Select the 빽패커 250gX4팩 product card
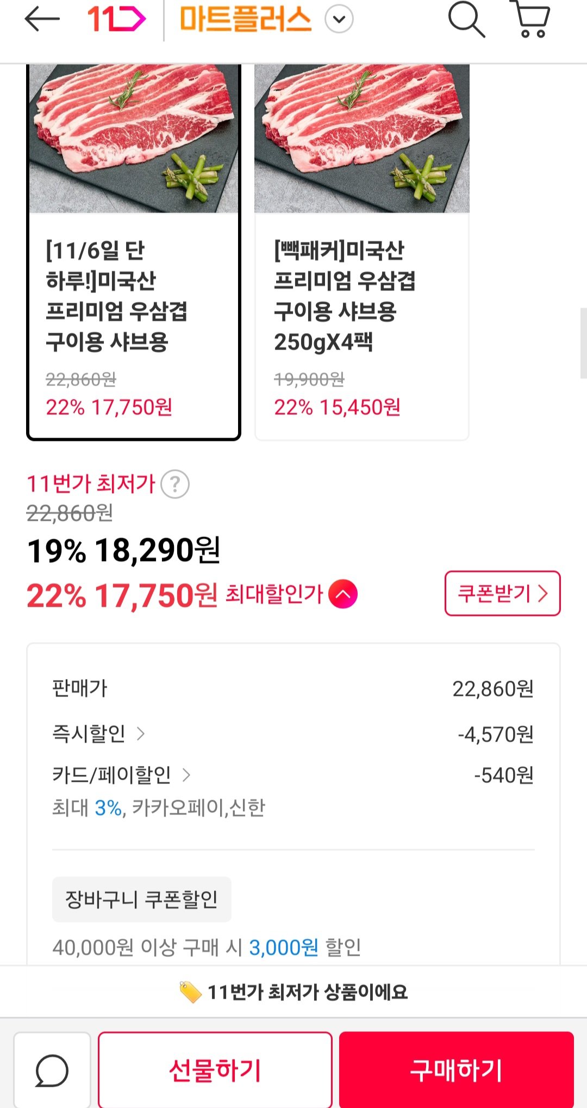587x1108 pixels. (362, 252)
